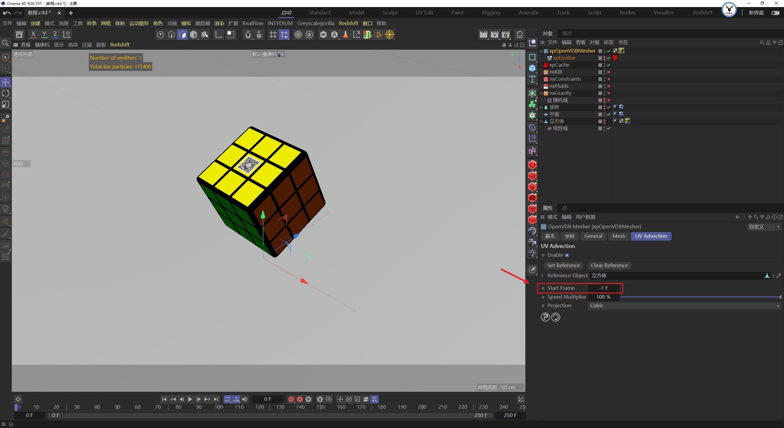784x428 pixels.
Task: Disable the green checkmark on xpCache
Action: pyautogui.click(x=609, y=65)
